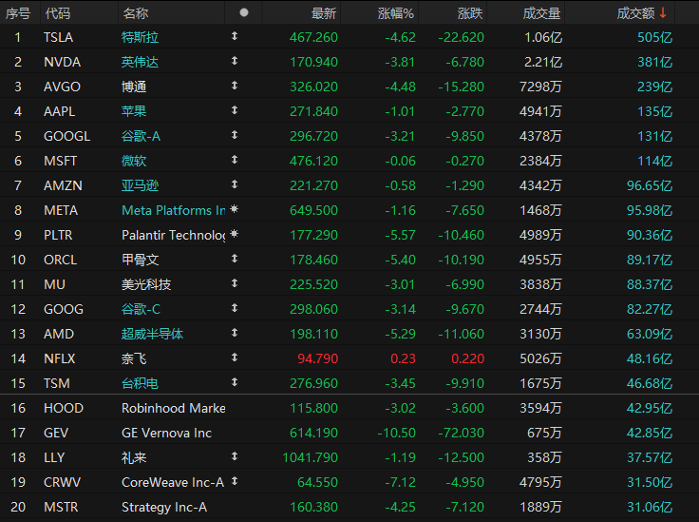Open the 谷歌-C stock name
This screenshot has height=522, width=699.
141,309
